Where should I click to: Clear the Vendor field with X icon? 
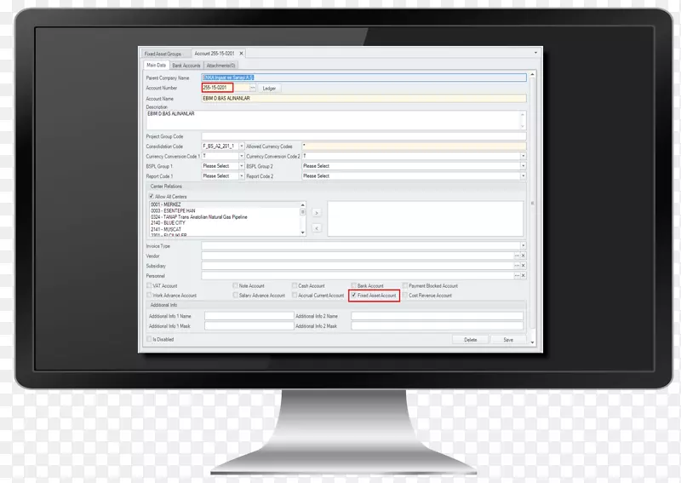[x=523, y=256]
